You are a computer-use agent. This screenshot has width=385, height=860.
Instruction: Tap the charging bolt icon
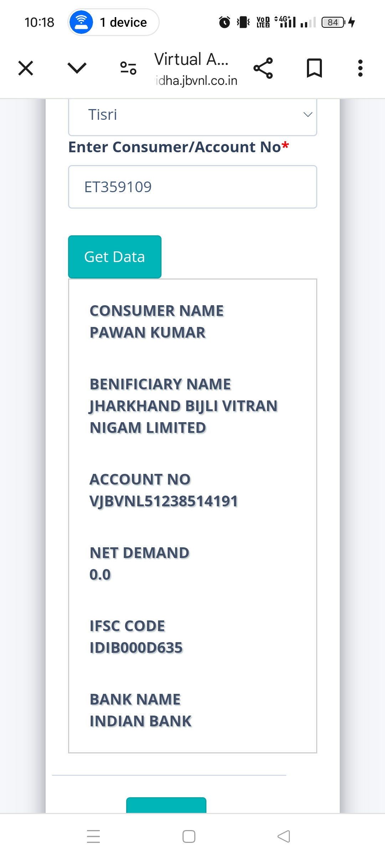pos(352,22)
